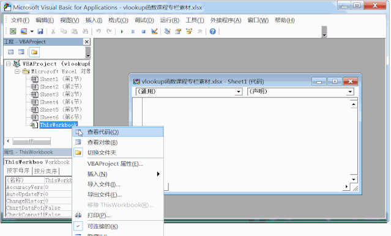The height and width of the screenshot is (236, 391).
Task: Click the View Microsoft Excel toolbar icon
Action: pos(13,31)
